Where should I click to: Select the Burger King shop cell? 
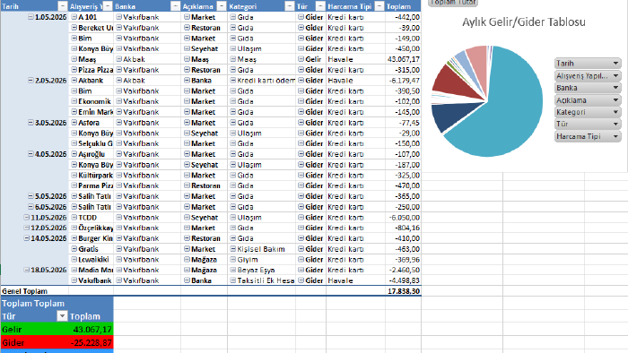tap(91, 238)
